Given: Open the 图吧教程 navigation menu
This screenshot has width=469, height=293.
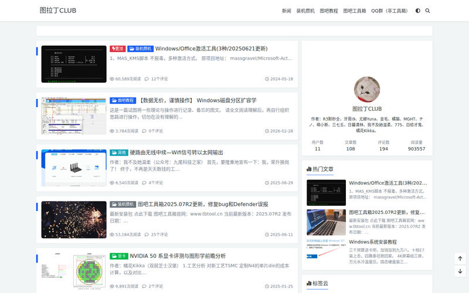Looking at the screenshot, I should pos(329,11).
